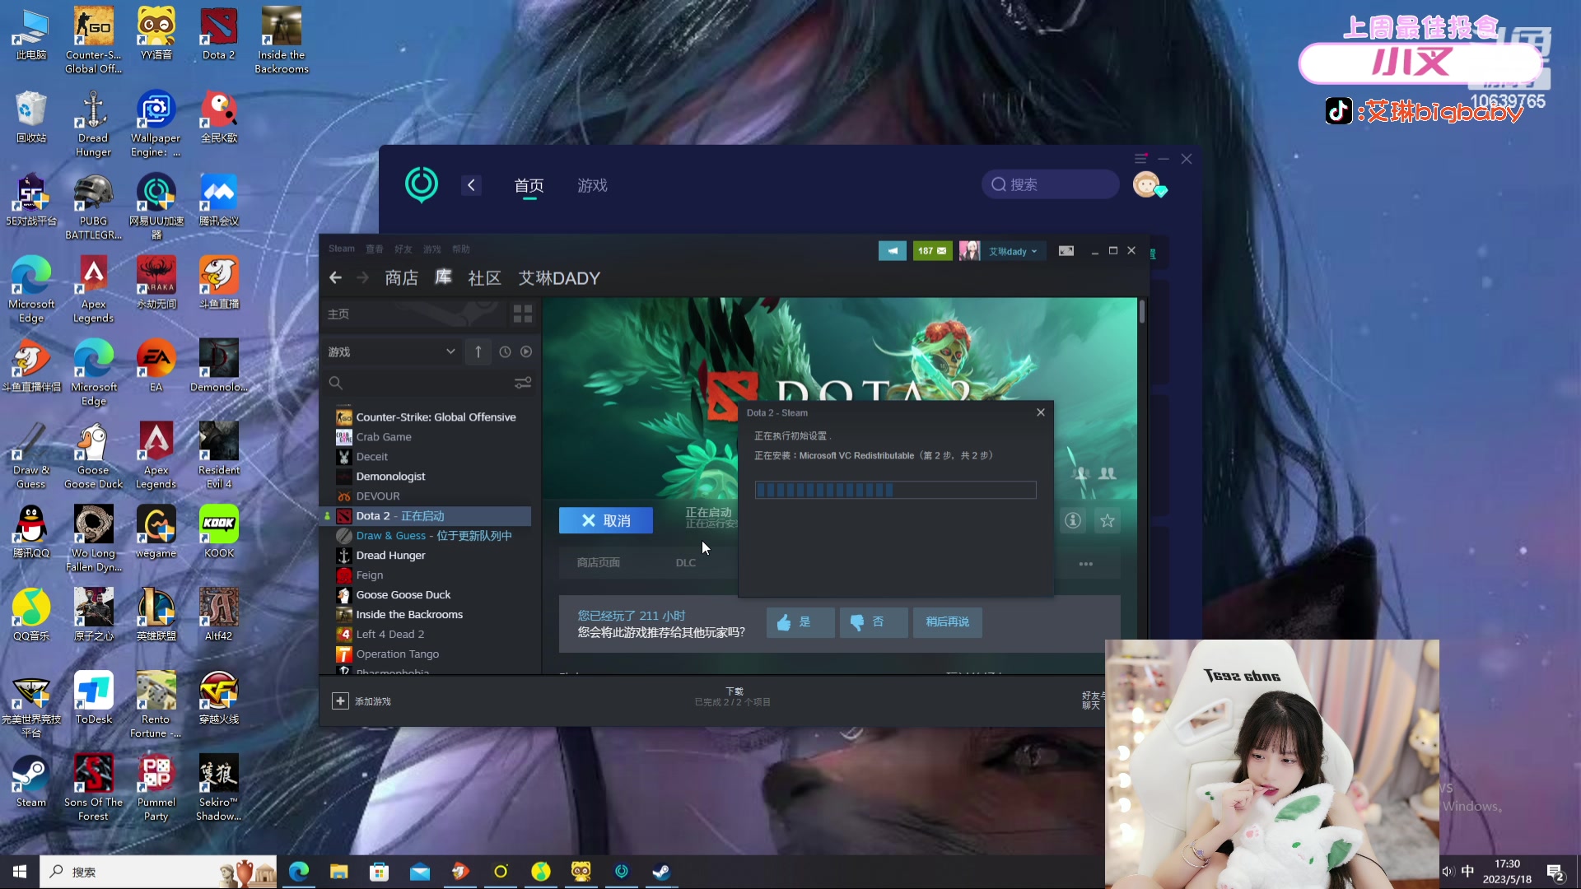Open the wegame desktop shortcut
1581x889 pixels.
(156, 533)
